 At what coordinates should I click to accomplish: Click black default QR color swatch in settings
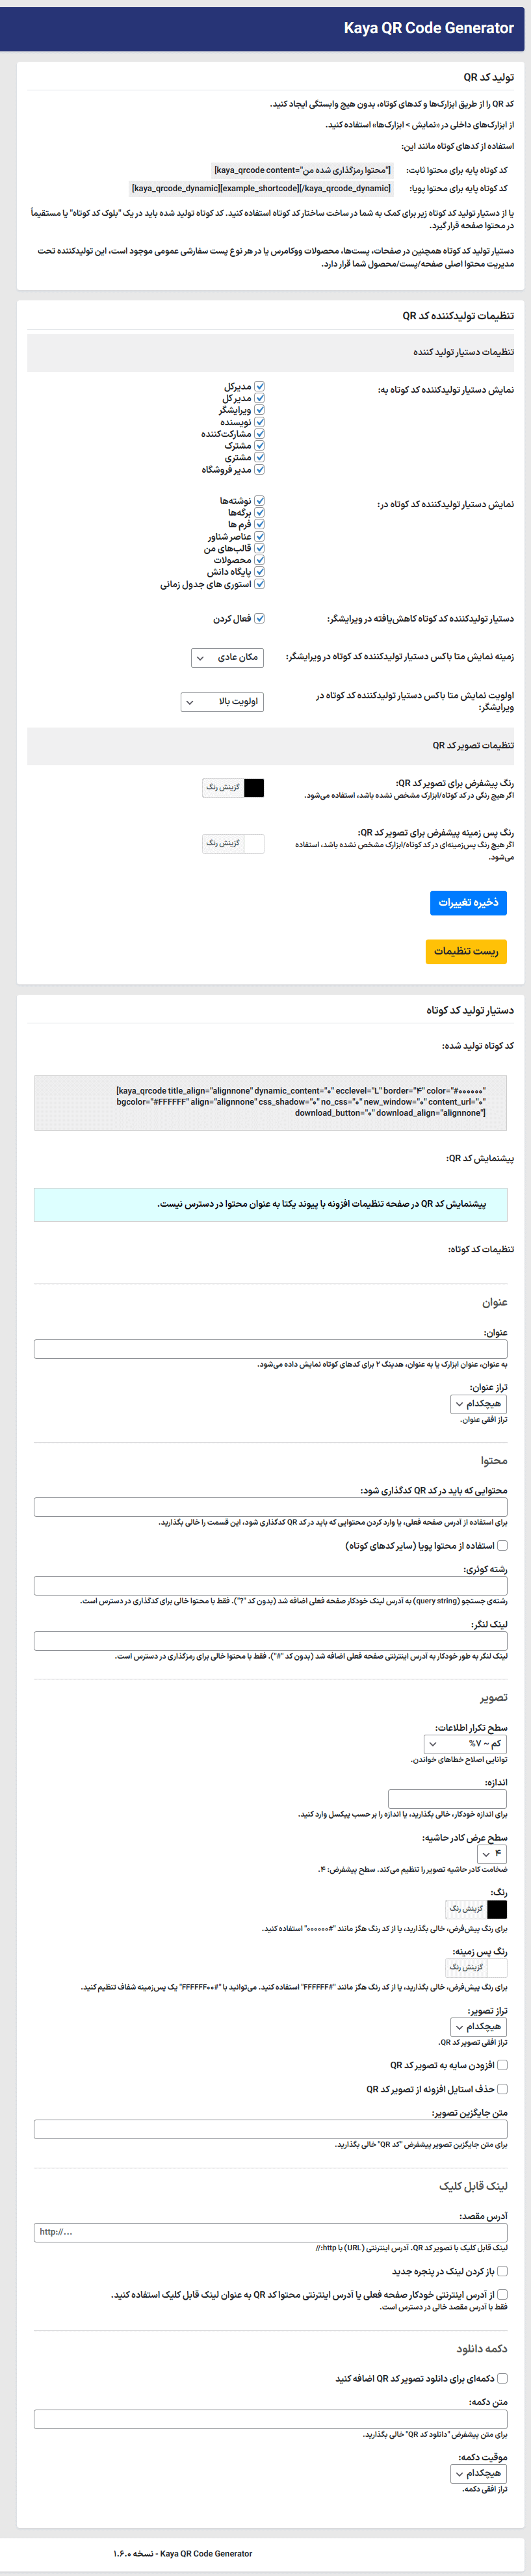pos(254,788)
